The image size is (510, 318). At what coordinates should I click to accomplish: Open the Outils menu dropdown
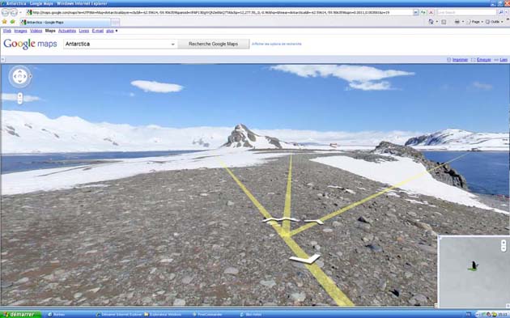(x=495, y=22)
